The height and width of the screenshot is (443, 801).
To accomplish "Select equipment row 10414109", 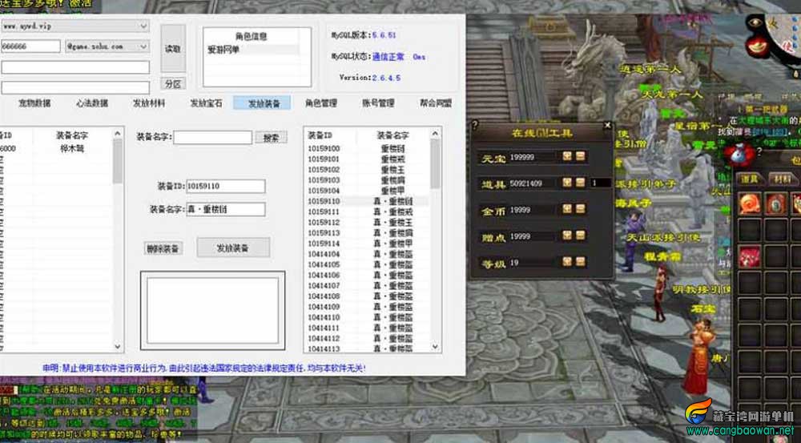I will click(x=368, y=307).
